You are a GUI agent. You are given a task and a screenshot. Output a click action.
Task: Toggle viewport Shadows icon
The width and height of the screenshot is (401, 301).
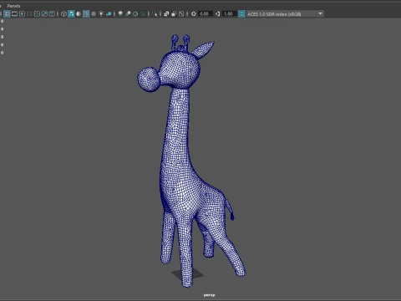[109, 13]
